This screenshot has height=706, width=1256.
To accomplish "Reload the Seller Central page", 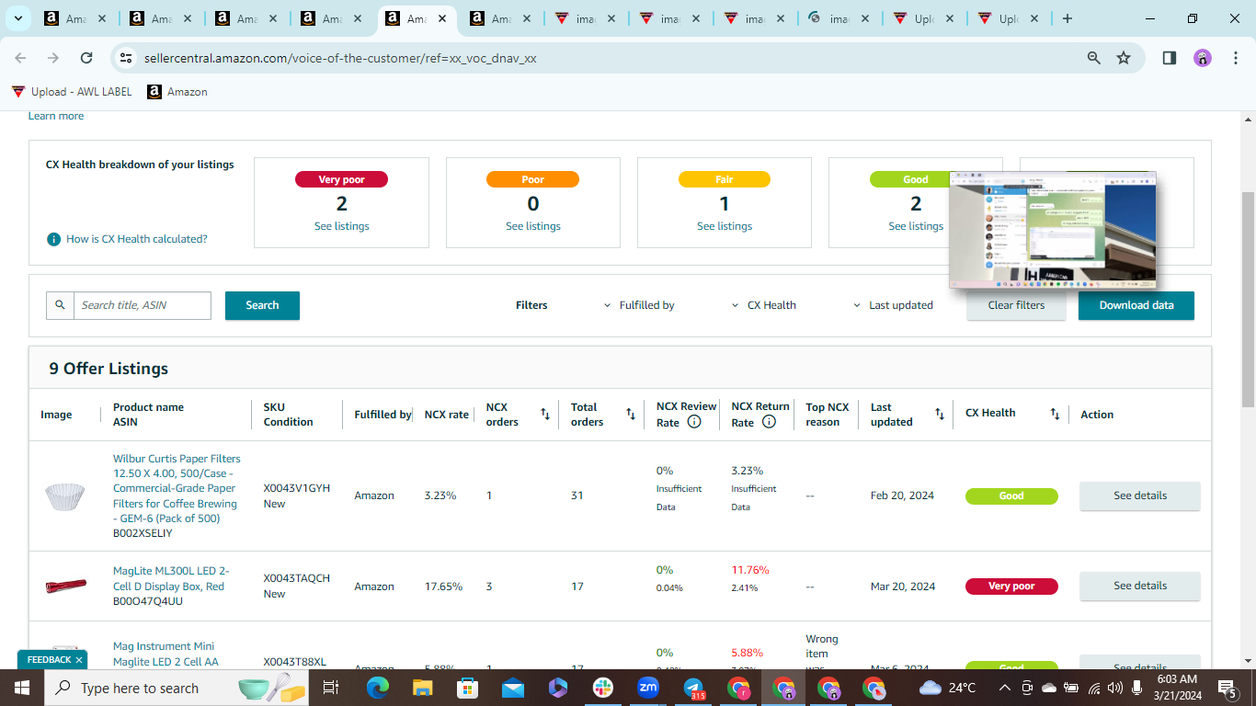I will 86,58.
